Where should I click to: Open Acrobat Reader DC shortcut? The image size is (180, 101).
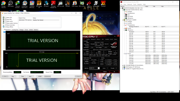[53, 4]
